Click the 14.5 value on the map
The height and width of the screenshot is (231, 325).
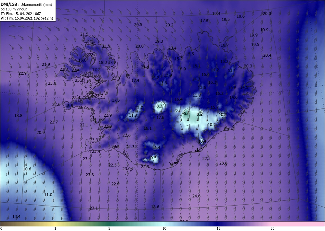[244, 87]
